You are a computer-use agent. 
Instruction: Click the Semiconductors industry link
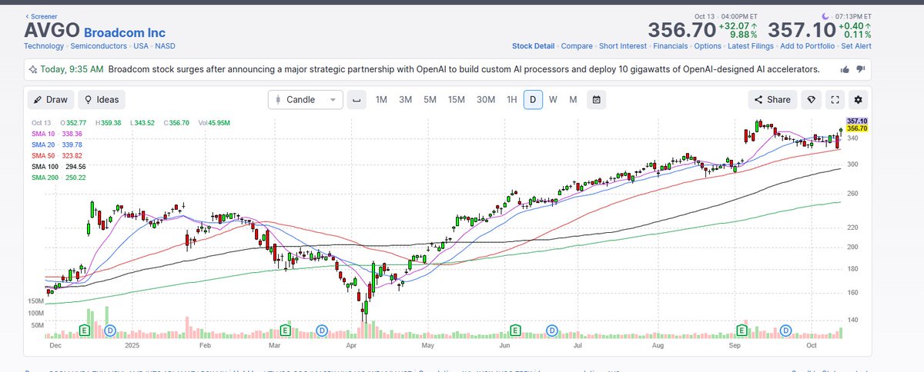click(97, 46)
